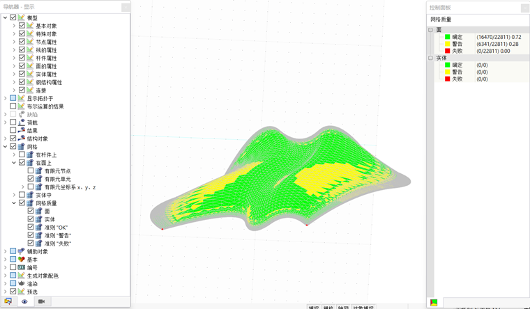The image size is (530, 309).
Task: Expand the 杆件属性 node
Action: point(14,58)
